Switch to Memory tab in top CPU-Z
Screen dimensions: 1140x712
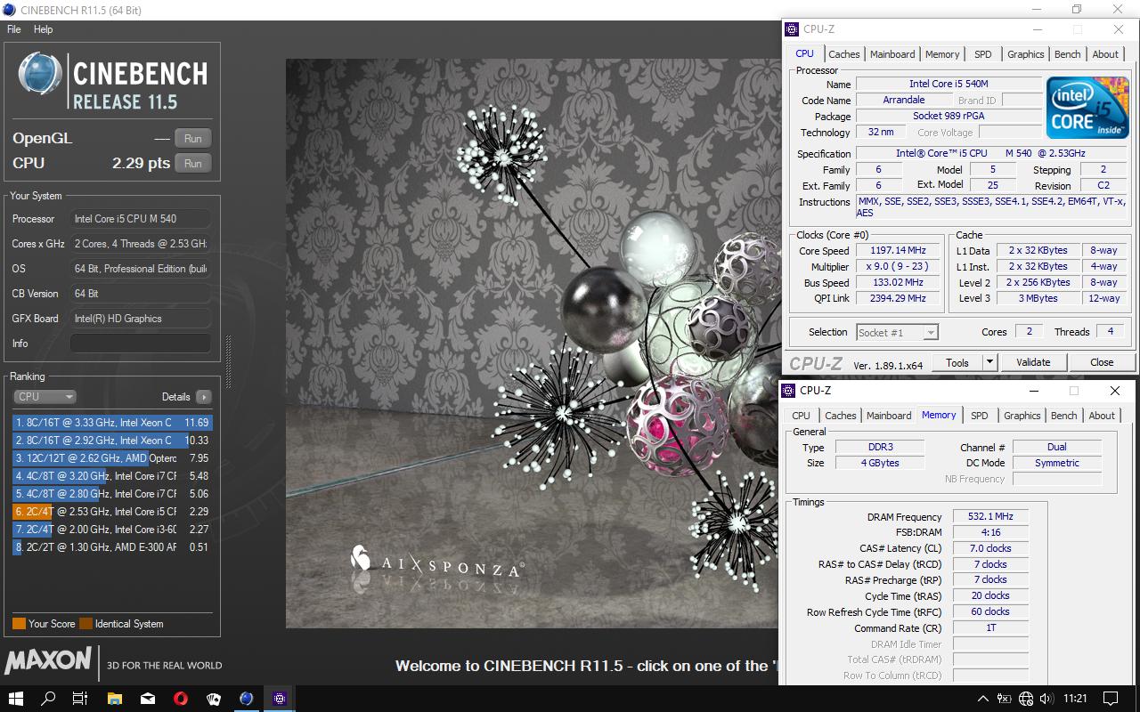tap(942, 54)
